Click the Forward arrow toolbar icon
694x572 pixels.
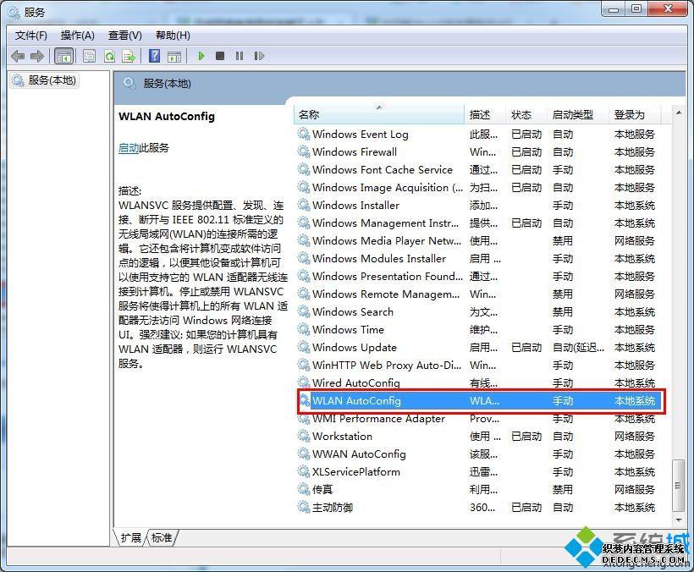click(x=37, y=56)
